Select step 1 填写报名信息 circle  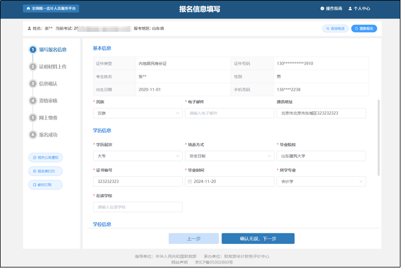click(33, 50)
